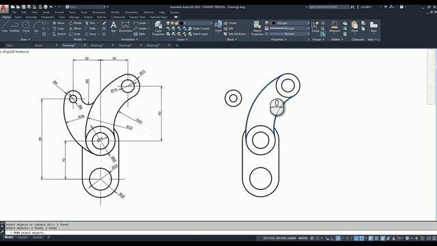Screen dimensions: 437x246
Task: Insert a Table from the Annotation panel
Action: pos(139,33)
